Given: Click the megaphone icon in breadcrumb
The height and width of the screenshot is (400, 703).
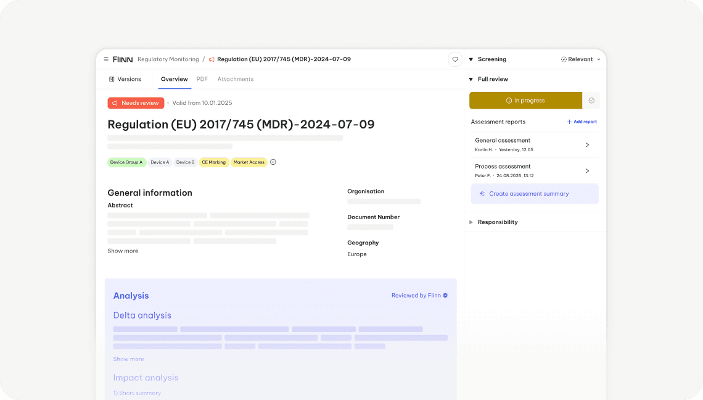Looking at the screenshot, I should [212, 59].
